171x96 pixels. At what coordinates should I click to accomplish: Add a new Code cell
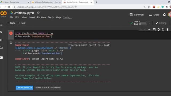(11, 23)
